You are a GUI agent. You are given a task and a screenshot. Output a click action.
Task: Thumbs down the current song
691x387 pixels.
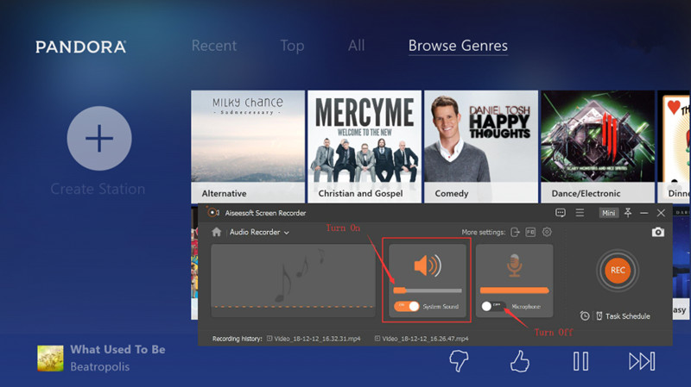pyautogui.click(x=459, y=361)
